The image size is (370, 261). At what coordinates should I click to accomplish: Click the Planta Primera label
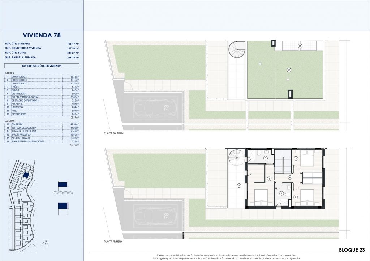pos(113,242)
